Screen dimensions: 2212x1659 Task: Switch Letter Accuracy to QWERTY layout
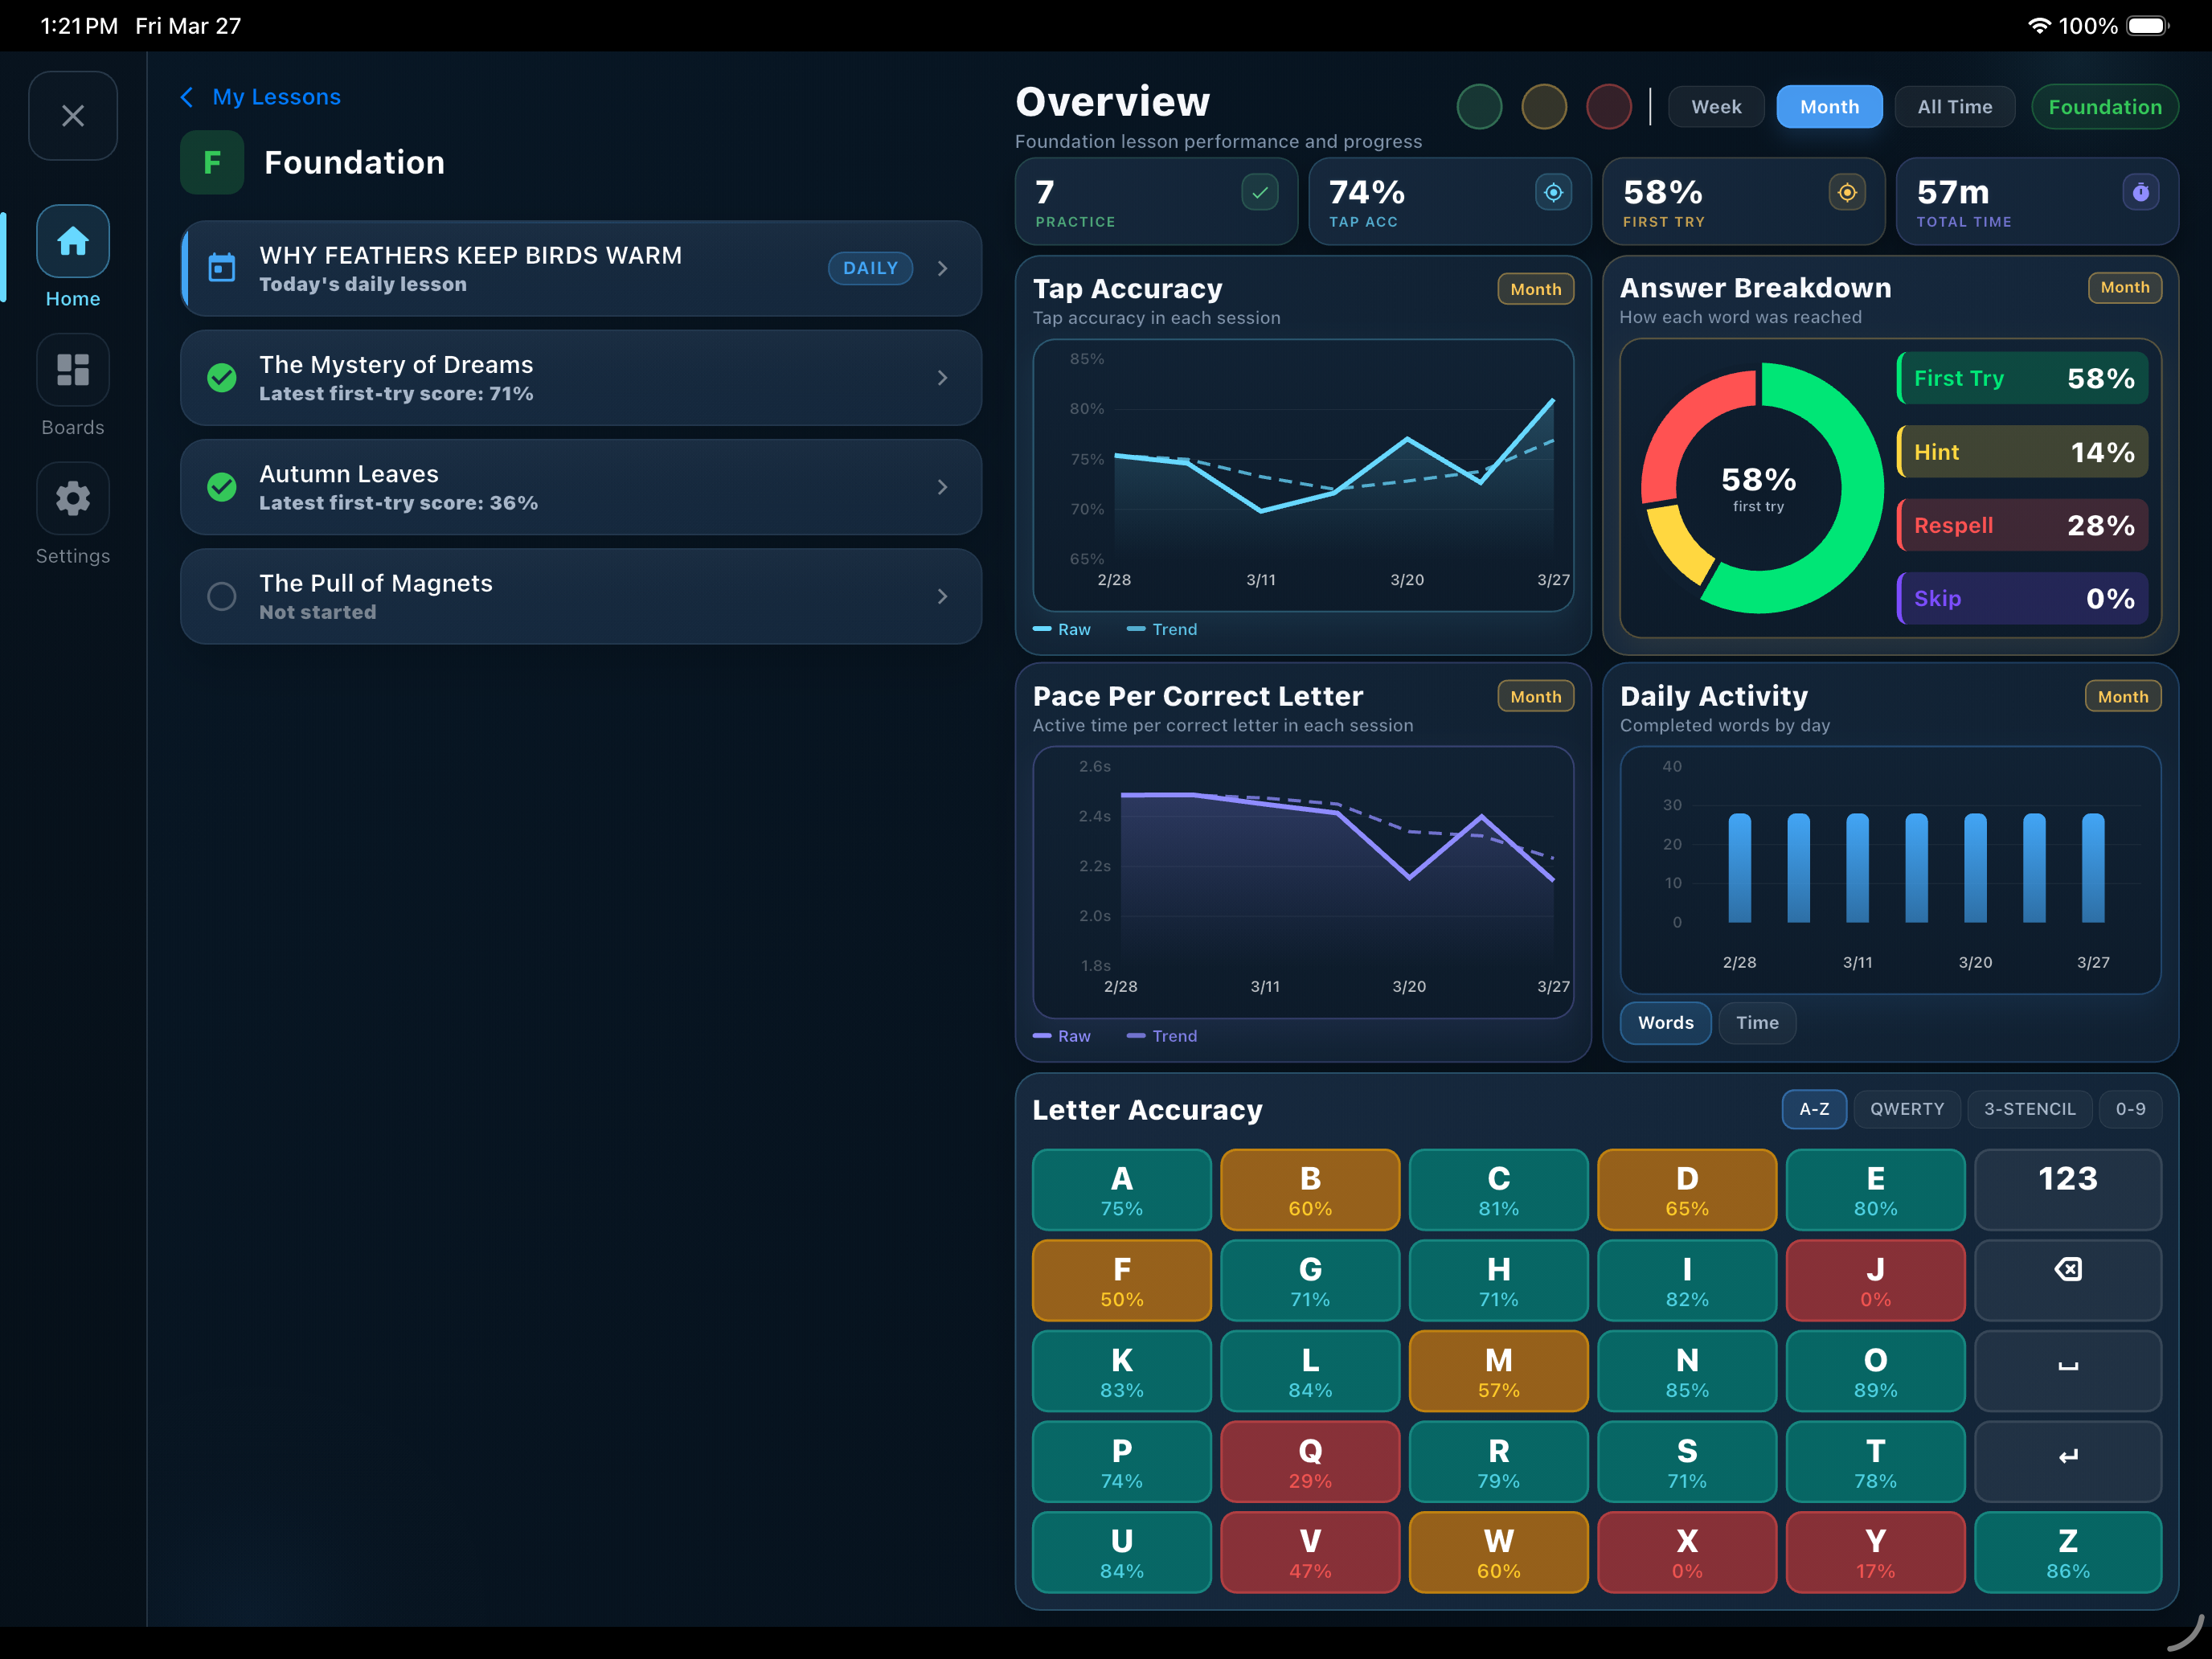tap(1907, 1109)
